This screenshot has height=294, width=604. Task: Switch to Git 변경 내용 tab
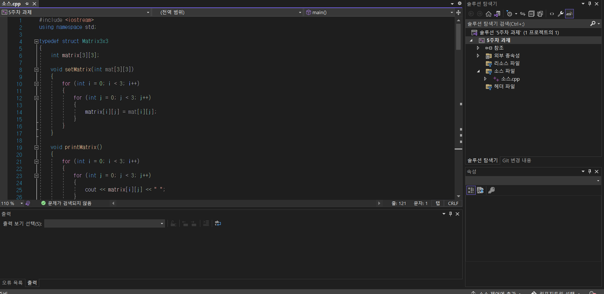(x=516, y=161)
